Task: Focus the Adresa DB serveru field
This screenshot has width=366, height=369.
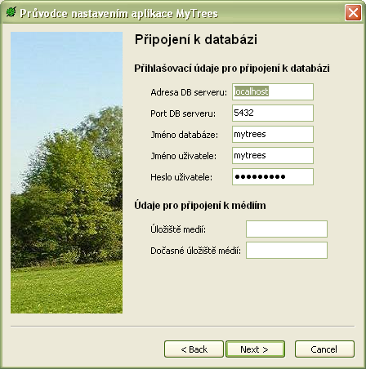Action: tap(273, 91)
